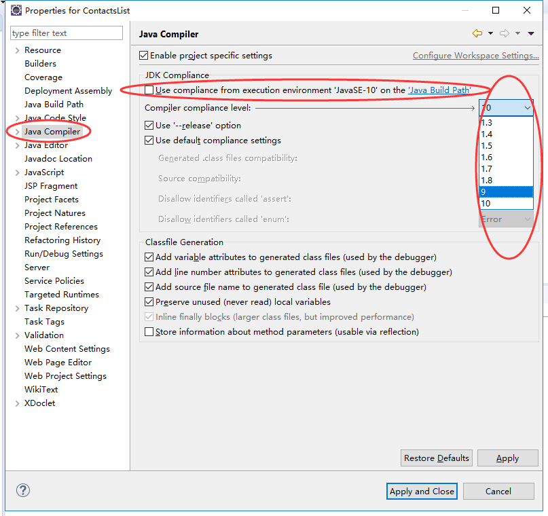Screen dimensions: 548x516
Task: Select Web Page Editor item
Action: point(58,363)
